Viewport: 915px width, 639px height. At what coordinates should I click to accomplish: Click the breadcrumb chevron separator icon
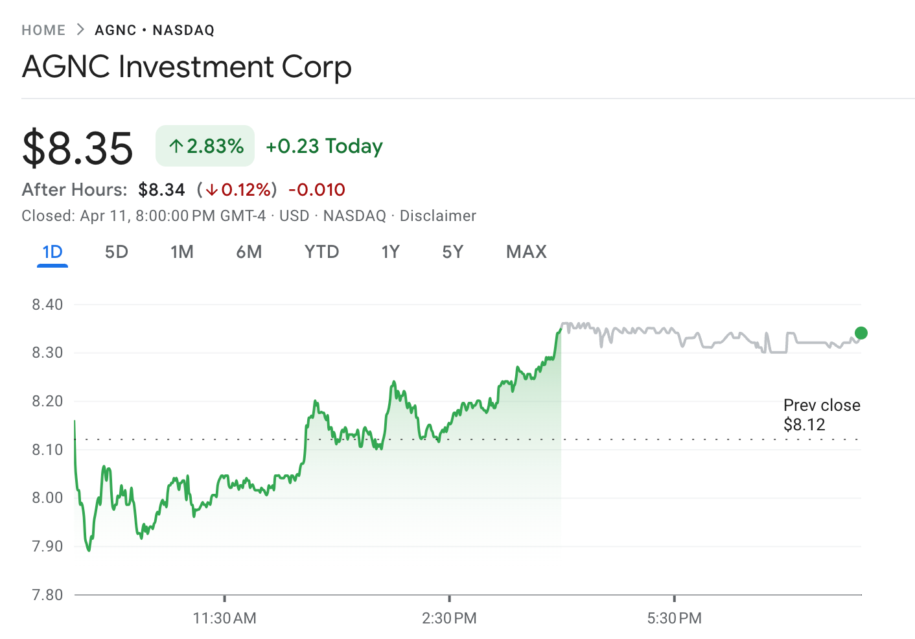[x=80, y=29]
